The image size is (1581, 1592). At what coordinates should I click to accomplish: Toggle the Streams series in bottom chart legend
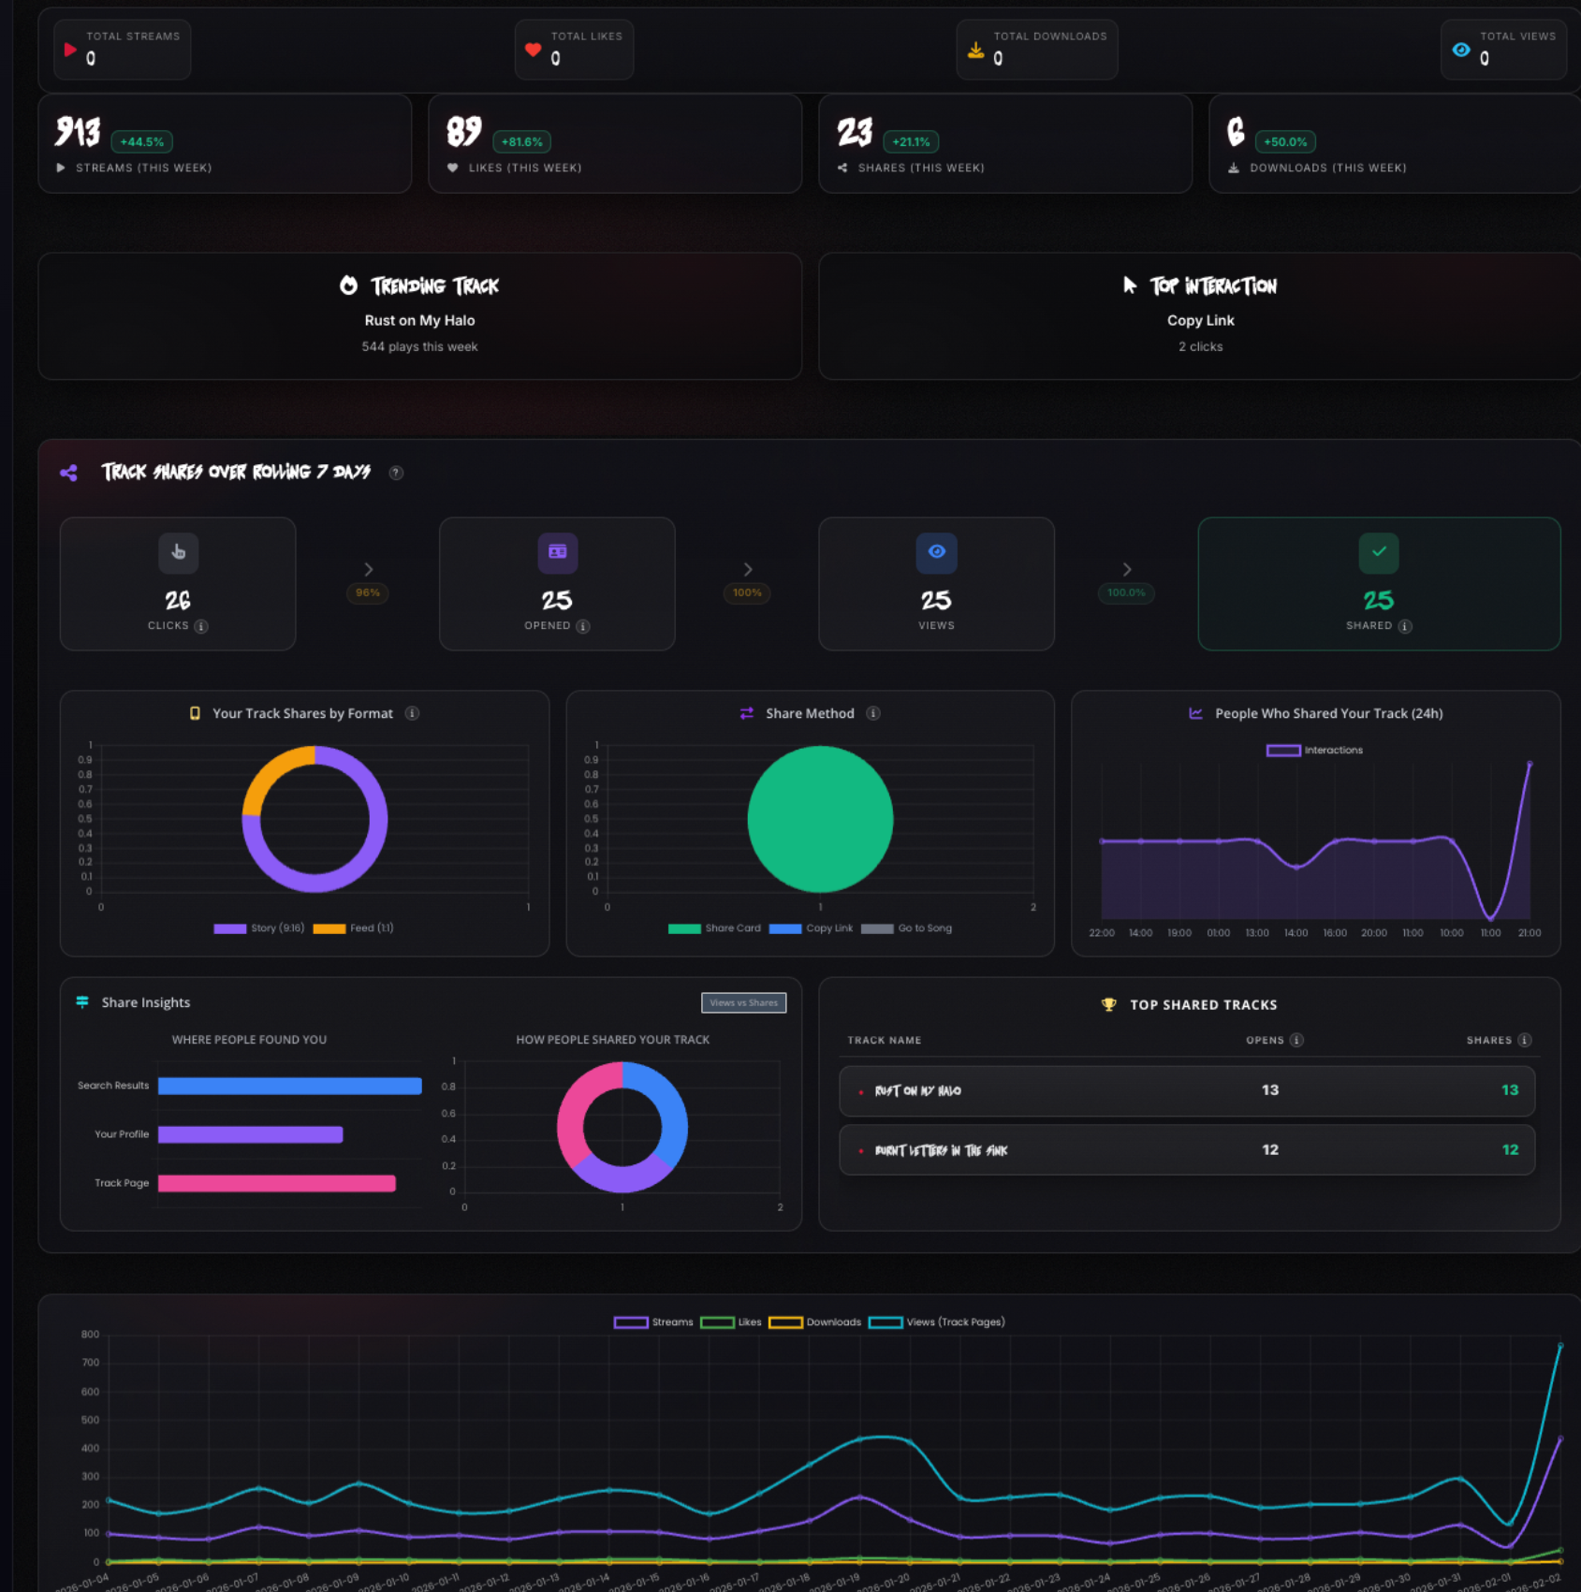(653, 1322)
